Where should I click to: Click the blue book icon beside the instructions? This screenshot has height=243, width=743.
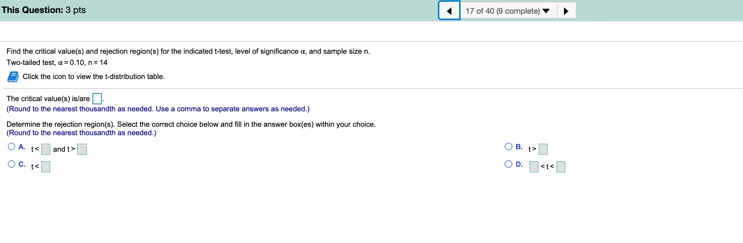(13, 76)
